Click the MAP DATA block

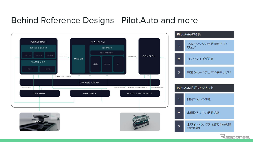click(x=90, y=93)
